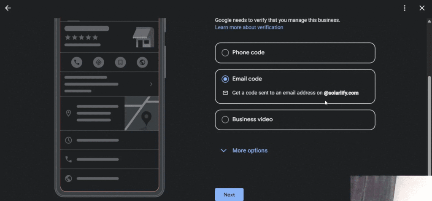Select the Business video radio button
This screenshot has height=201, width=432.
[x=225, y=120]
